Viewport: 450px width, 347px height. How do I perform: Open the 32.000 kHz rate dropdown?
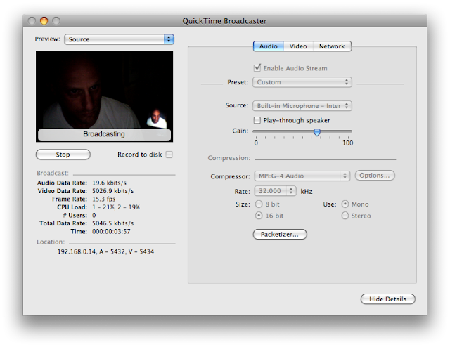275,190
